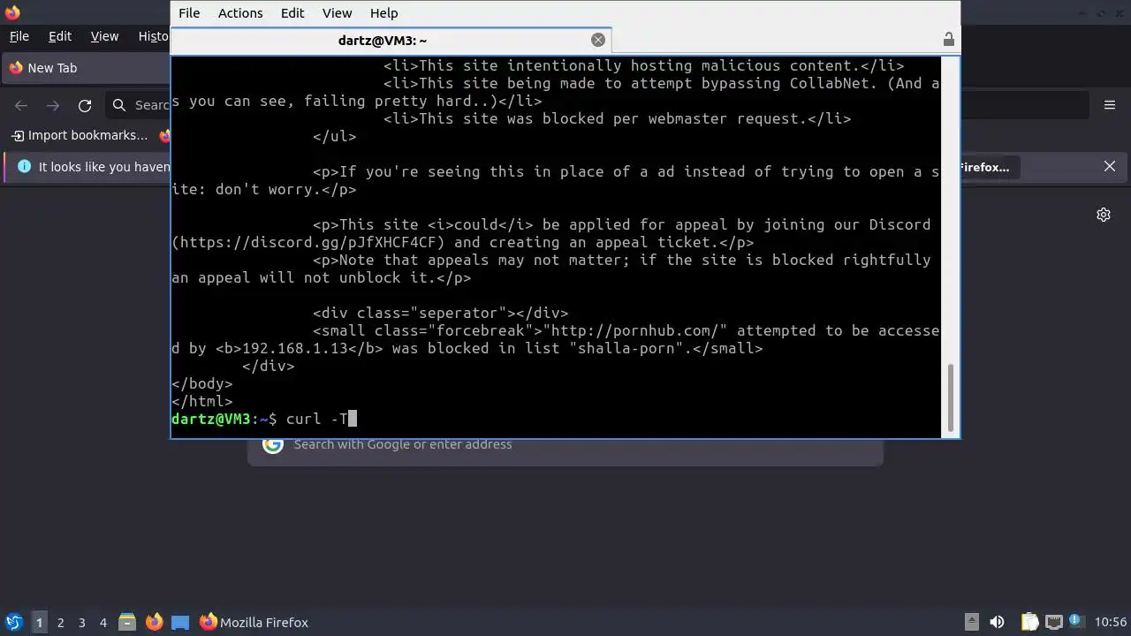Select the dartz@VM3: ~ terminal tab
1131x636 pixels.
pos(382,41)
